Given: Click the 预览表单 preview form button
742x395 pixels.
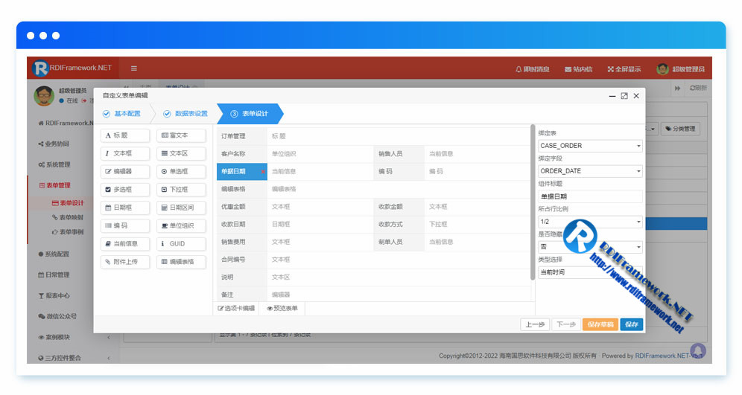Looking at the screenshot, I should point(282,308).
